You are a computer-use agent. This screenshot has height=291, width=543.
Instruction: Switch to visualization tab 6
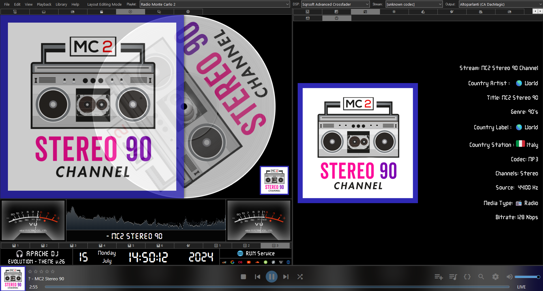click(160, 246)
